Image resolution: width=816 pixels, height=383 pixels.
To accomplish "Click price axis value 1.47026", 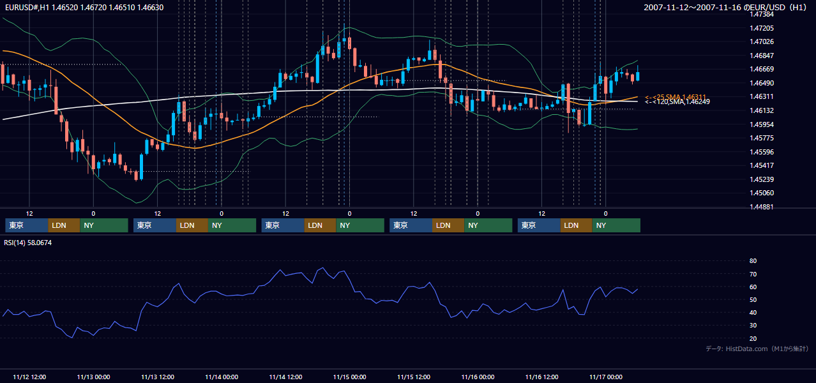I will (762, 42).
